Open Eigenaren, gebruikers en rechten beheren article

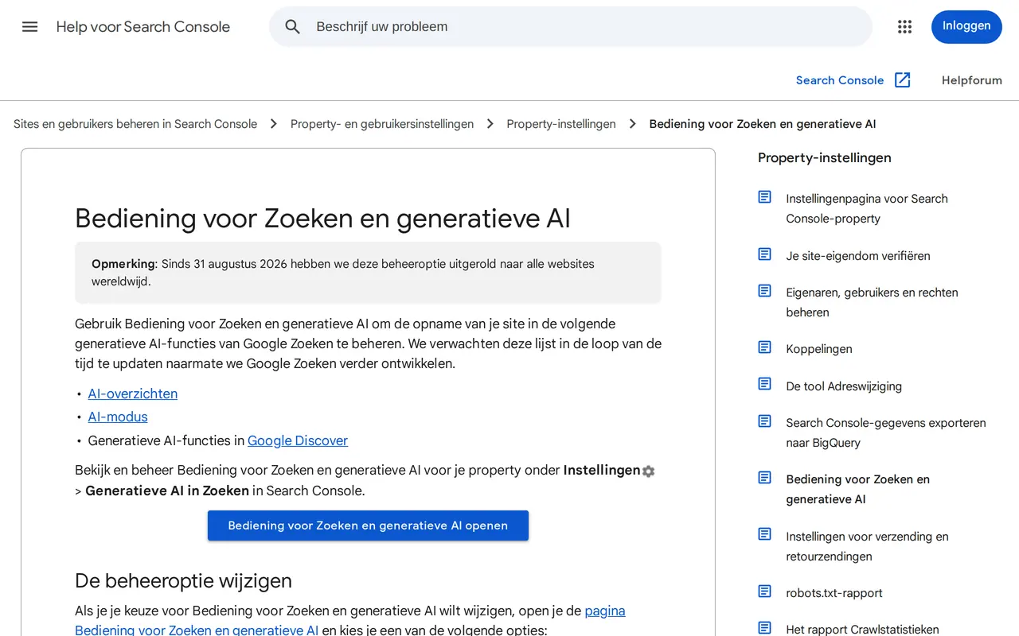pyautogui.click(x=872, y=302)
